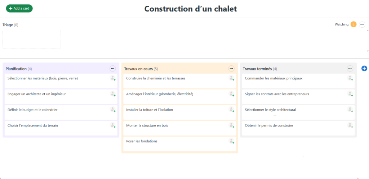Assign a member to 'Poser les fondations'

coord(231,141)
